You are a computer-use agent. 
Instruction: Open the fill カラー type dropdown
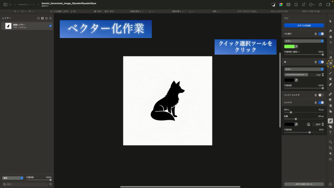304,41
